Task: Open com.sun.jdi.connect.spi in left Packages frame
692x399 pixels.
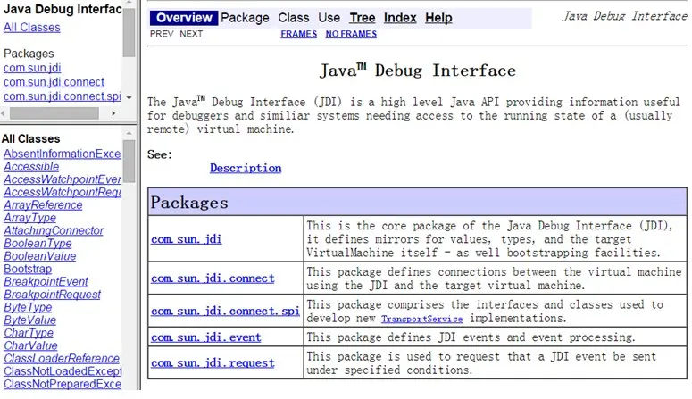Action: pos(63,96)
